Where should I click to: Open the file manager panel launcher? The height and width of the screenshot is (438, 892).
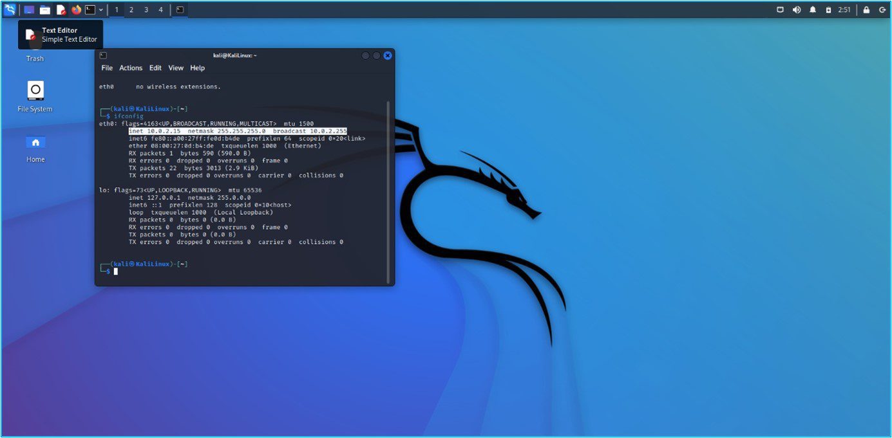[45, 10]
